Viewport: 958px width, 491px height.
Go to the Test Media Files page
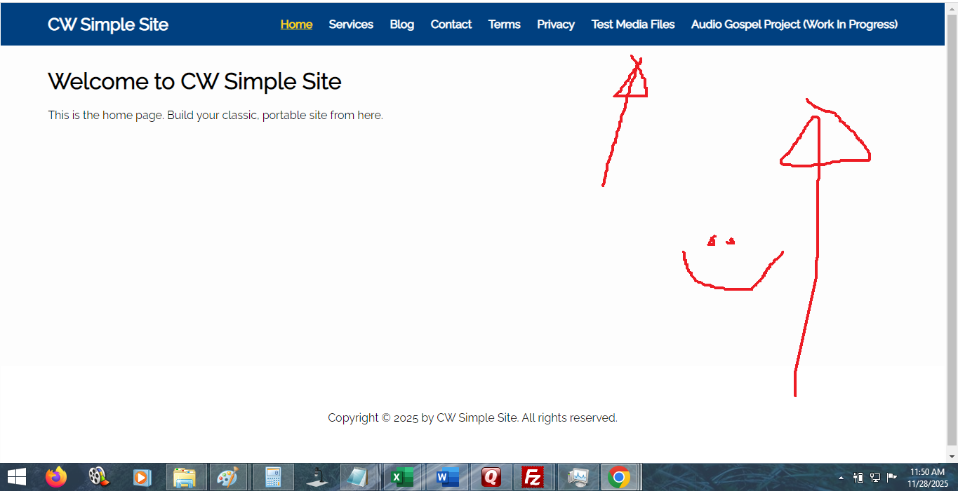[x=632, y=24]
